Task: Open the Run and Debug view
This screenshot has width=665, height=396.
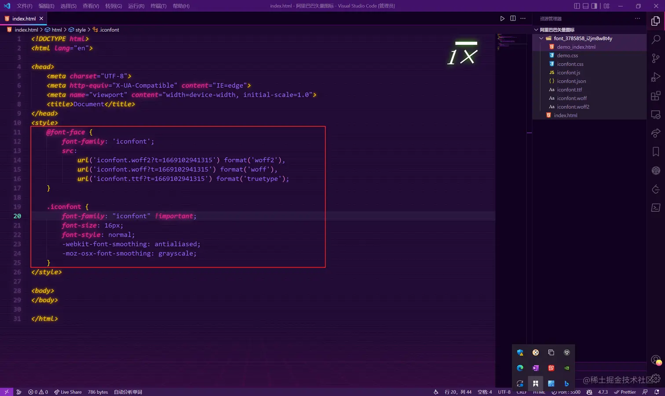Action: [x=655, y=77]
